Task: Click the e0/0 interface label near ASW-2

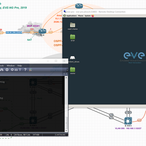Action: tap(139, 120)
